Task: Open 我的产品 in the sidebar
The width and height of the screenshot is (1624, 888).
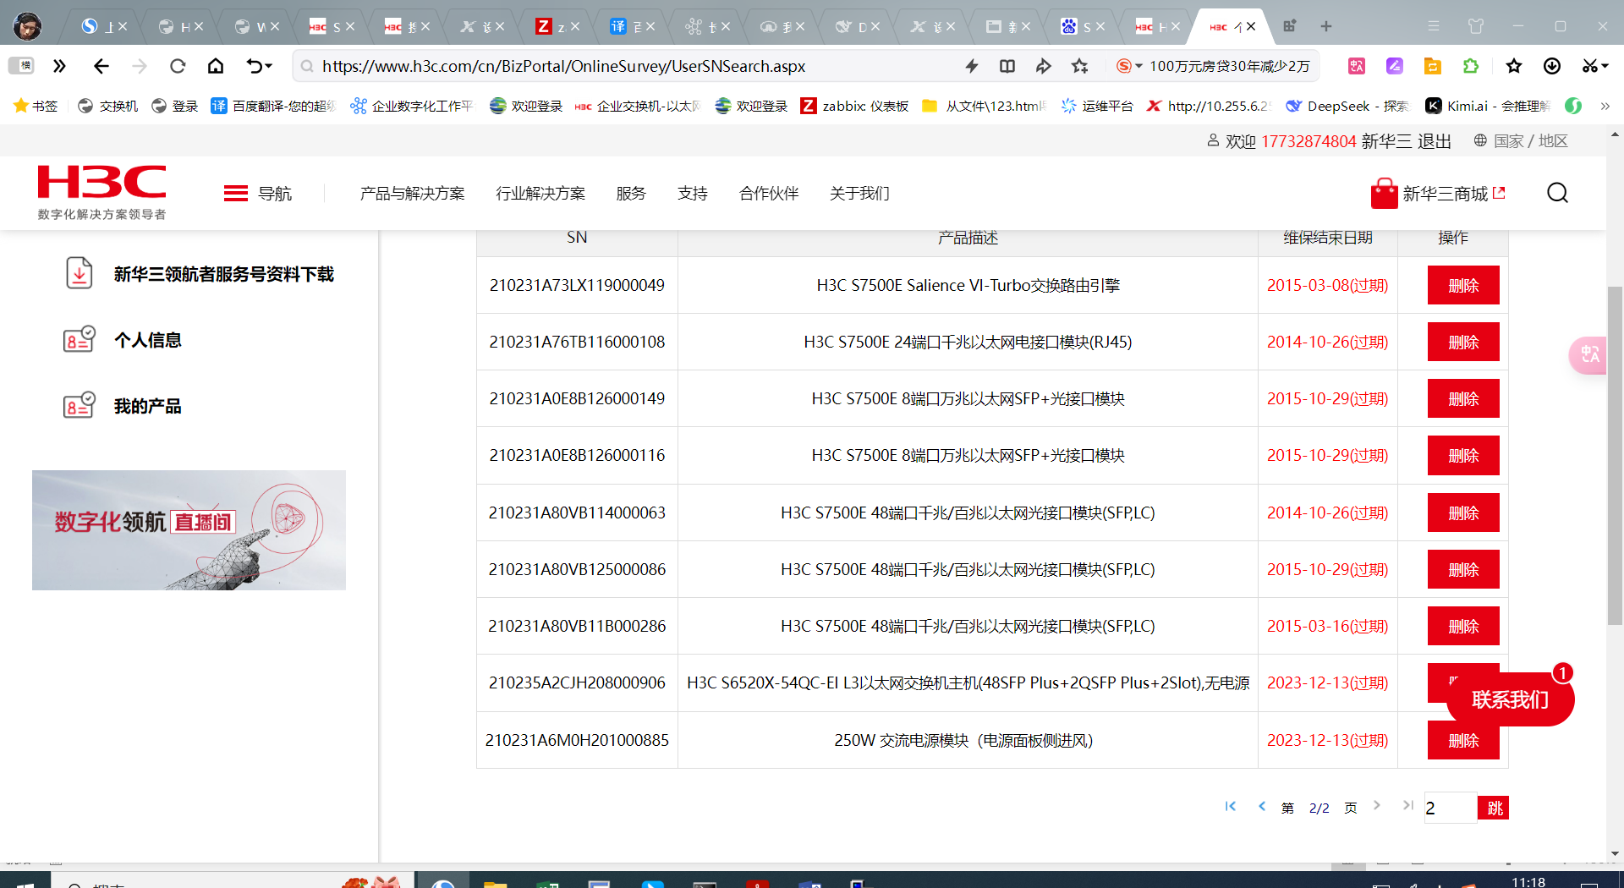Action: (148, 406)
